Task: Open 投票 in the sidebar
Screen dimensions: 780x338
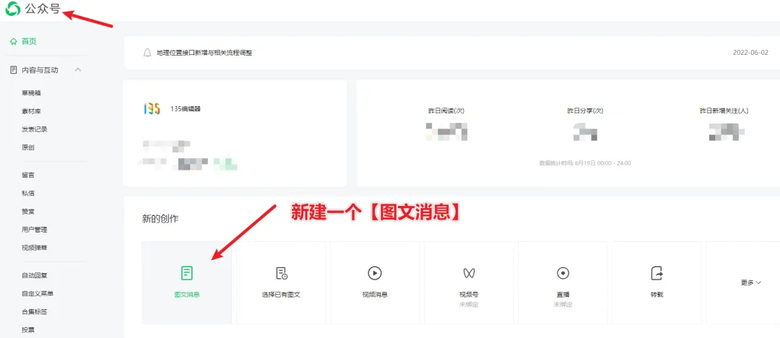Action: click(x=28, y=329)
